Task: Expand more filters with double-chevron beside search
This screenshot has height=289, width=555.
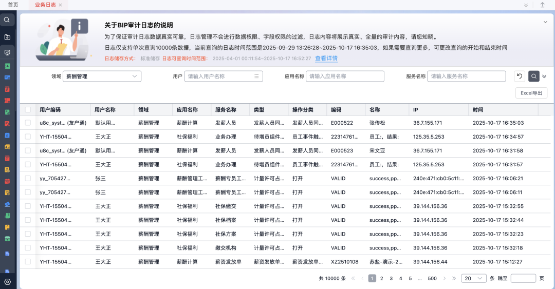Action: (544, 76)
